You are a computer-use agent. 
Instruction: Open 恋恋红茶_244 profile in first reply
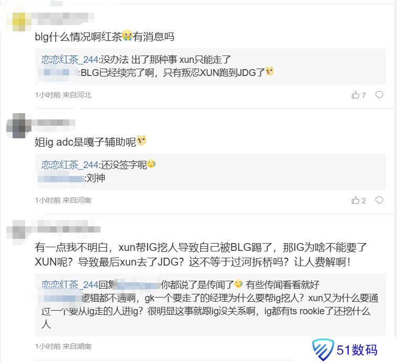point(70,60)
